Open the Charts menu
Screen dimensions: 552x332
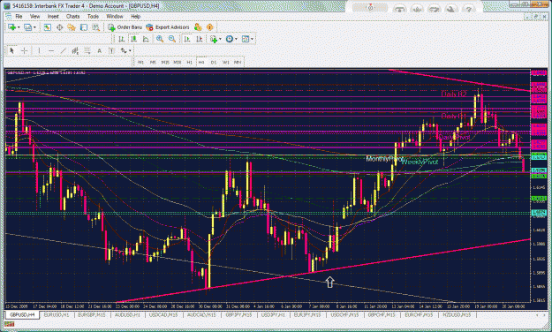(73, 17)
